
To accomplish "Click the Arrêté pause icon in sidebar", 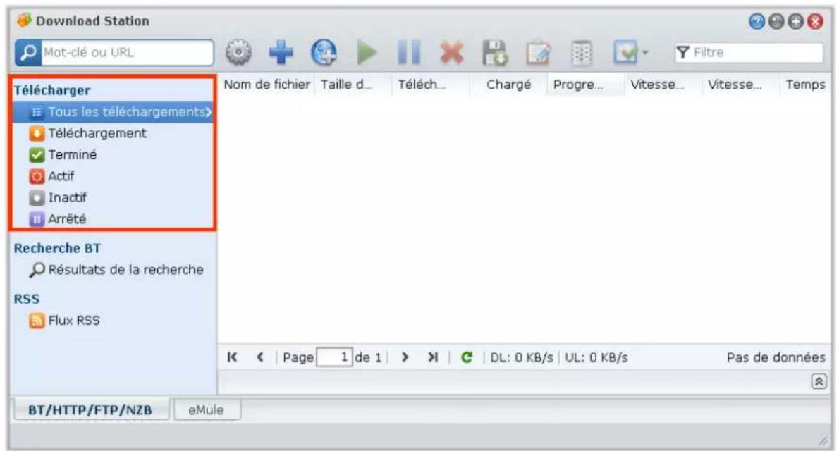I will pyautogui.click(x=37, y=219).
